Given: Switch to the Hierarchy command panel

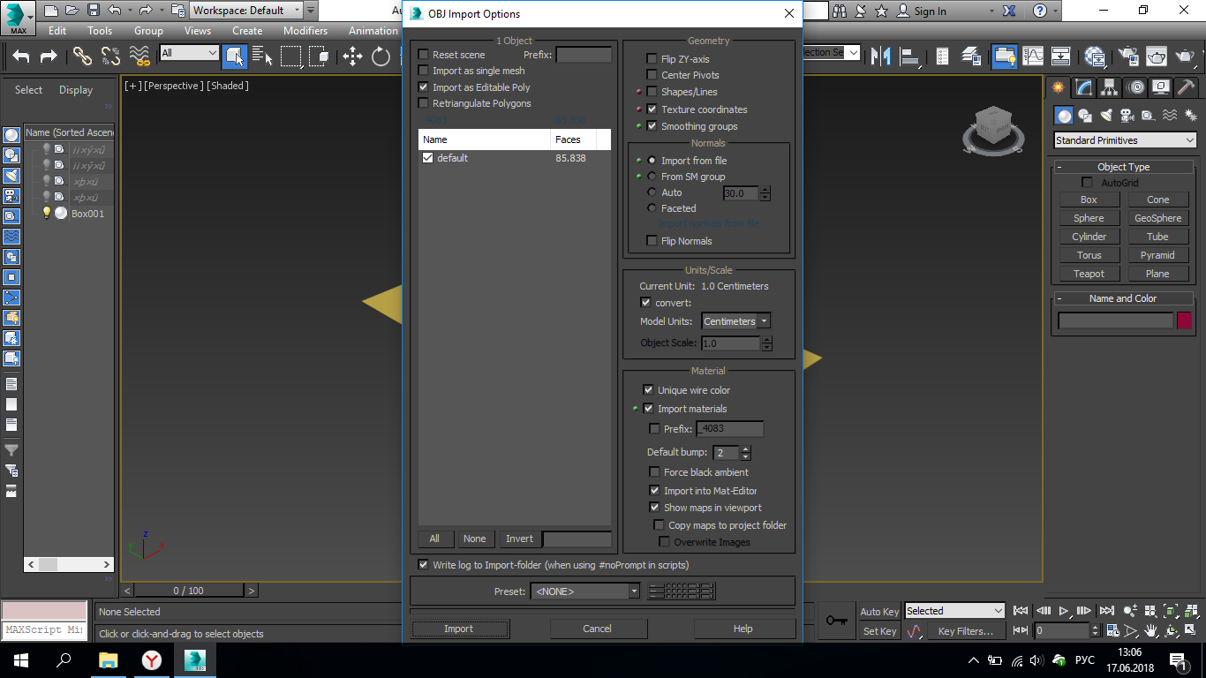Looking at the screenshot, I should tap(1110, 87).
